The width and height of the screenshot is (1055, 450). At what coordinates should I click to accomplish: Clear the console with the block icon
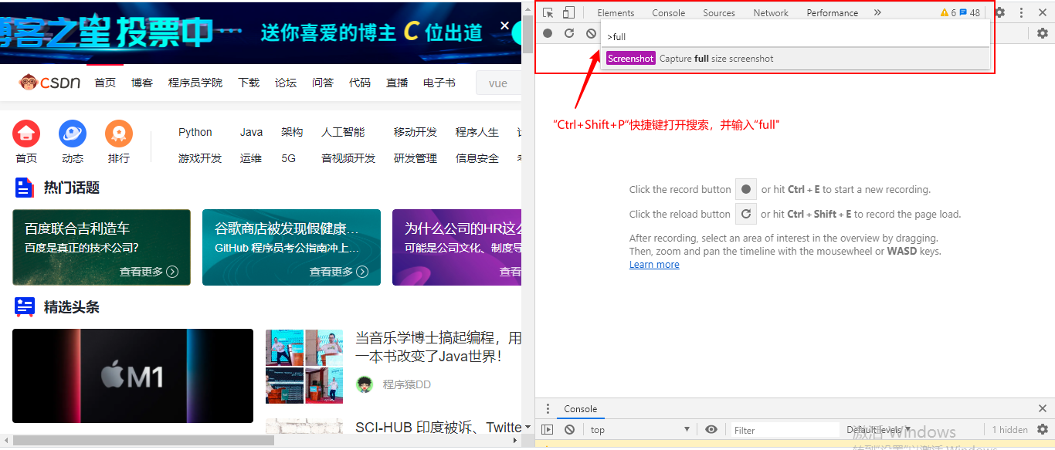pyautogui.click(x=569, y=430)
